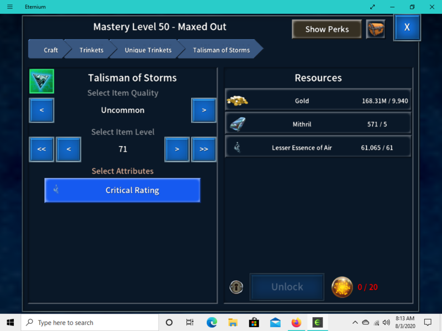This screenshot has height=331, width=442.
Task: Click the Talisman of Storms item icon
Action: [41, 81]
